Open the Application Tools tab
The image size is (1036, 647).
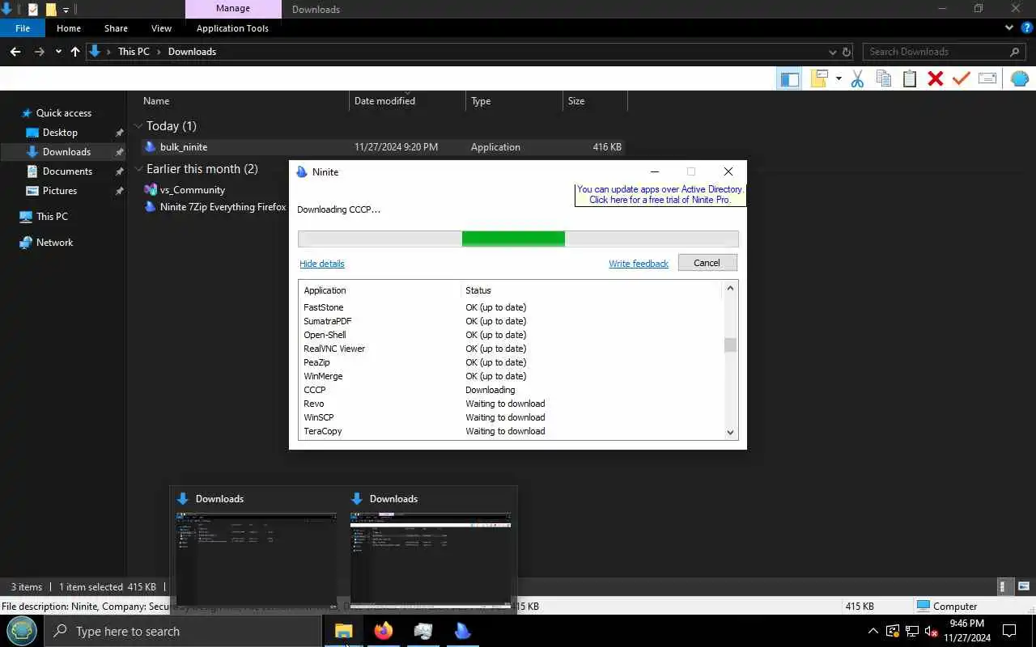coord(232,28)
